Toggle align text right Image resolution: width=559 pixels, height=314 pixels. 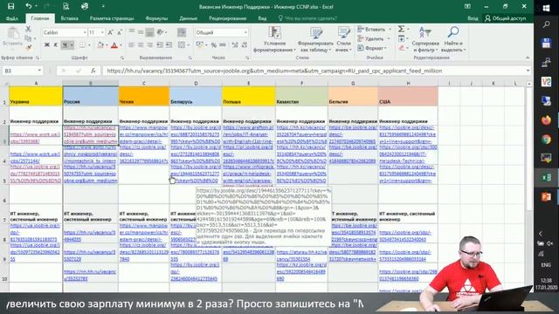pos(149,44)
